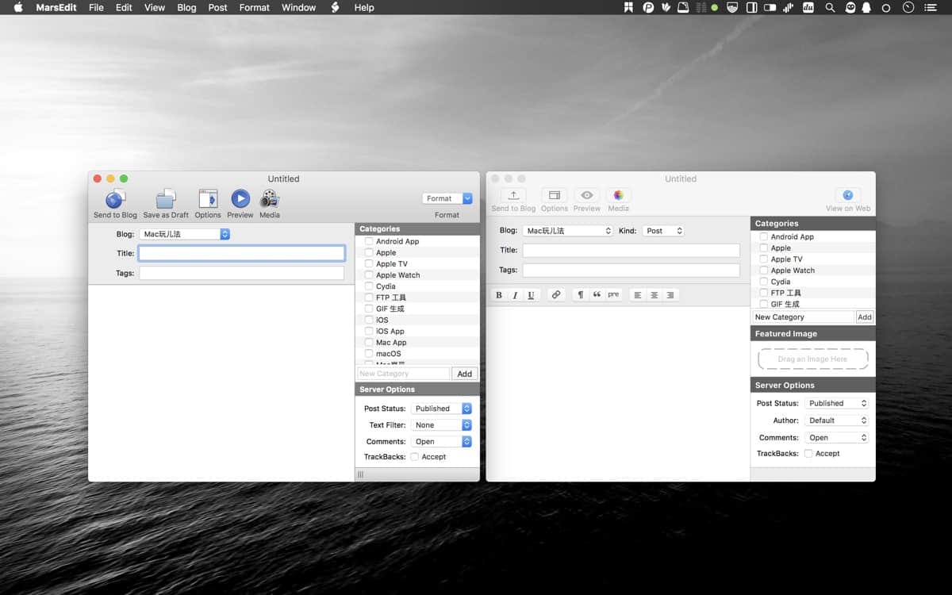Align text left in the format bar

(x=638, y=295)
